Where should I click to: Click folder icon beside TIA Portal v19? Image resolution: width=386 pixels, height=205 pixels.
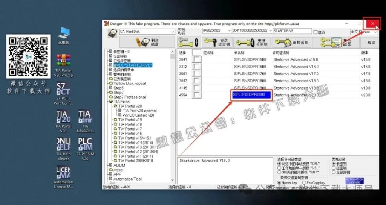click(x=115, y=120)
